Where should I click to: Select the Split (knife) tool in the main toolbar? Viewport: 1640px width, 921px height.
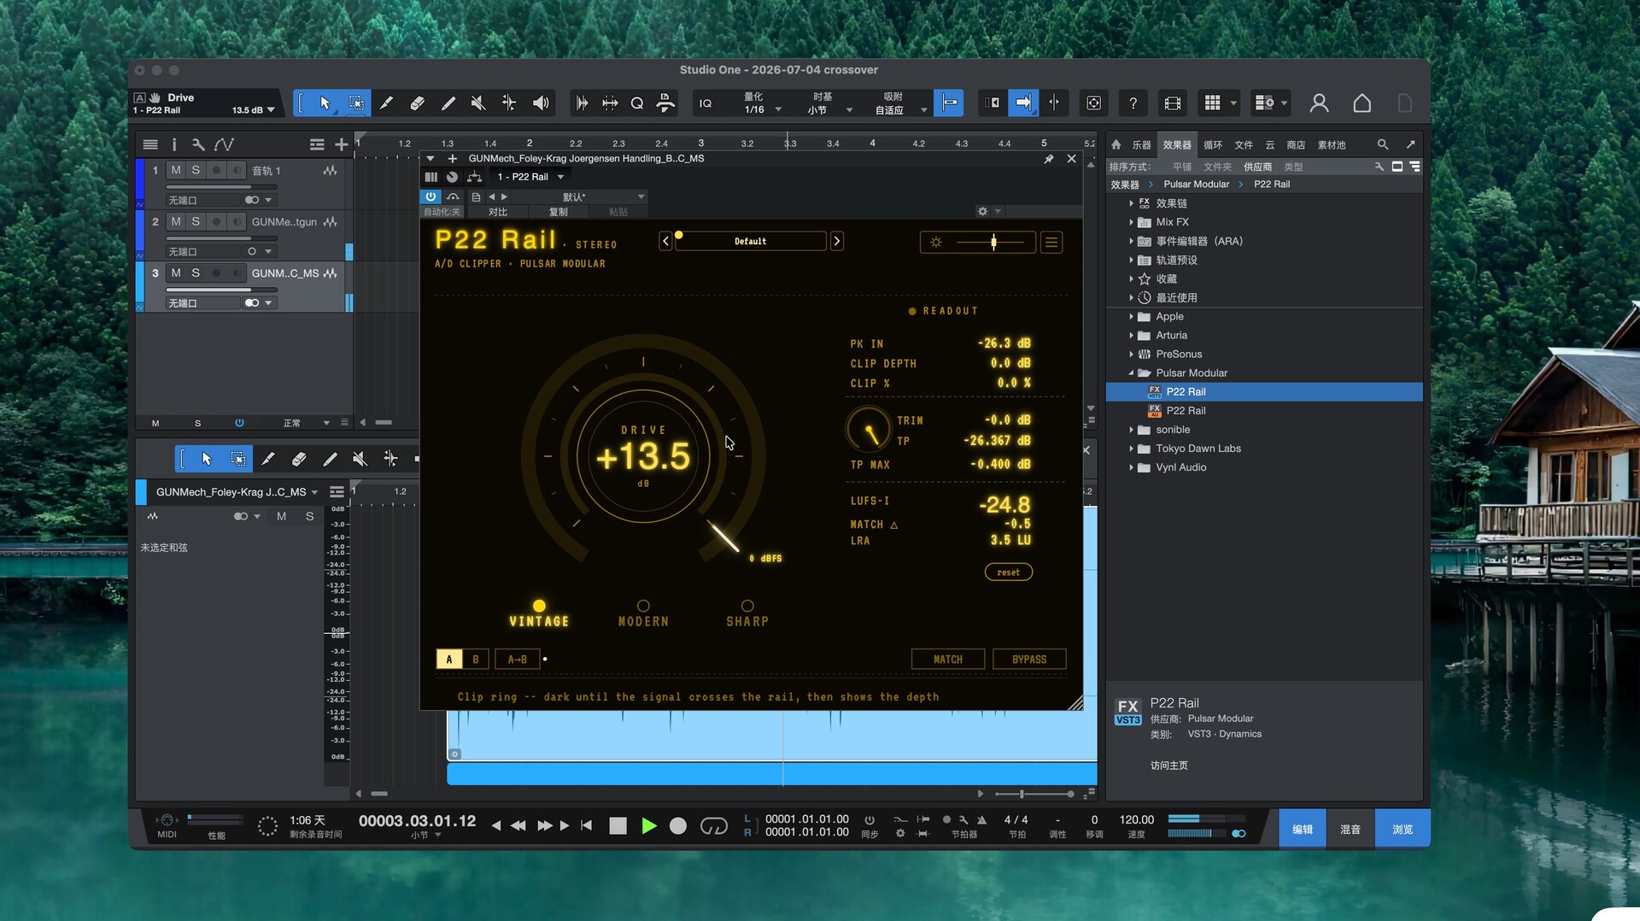pyautogui.click(x=386, y=103)
